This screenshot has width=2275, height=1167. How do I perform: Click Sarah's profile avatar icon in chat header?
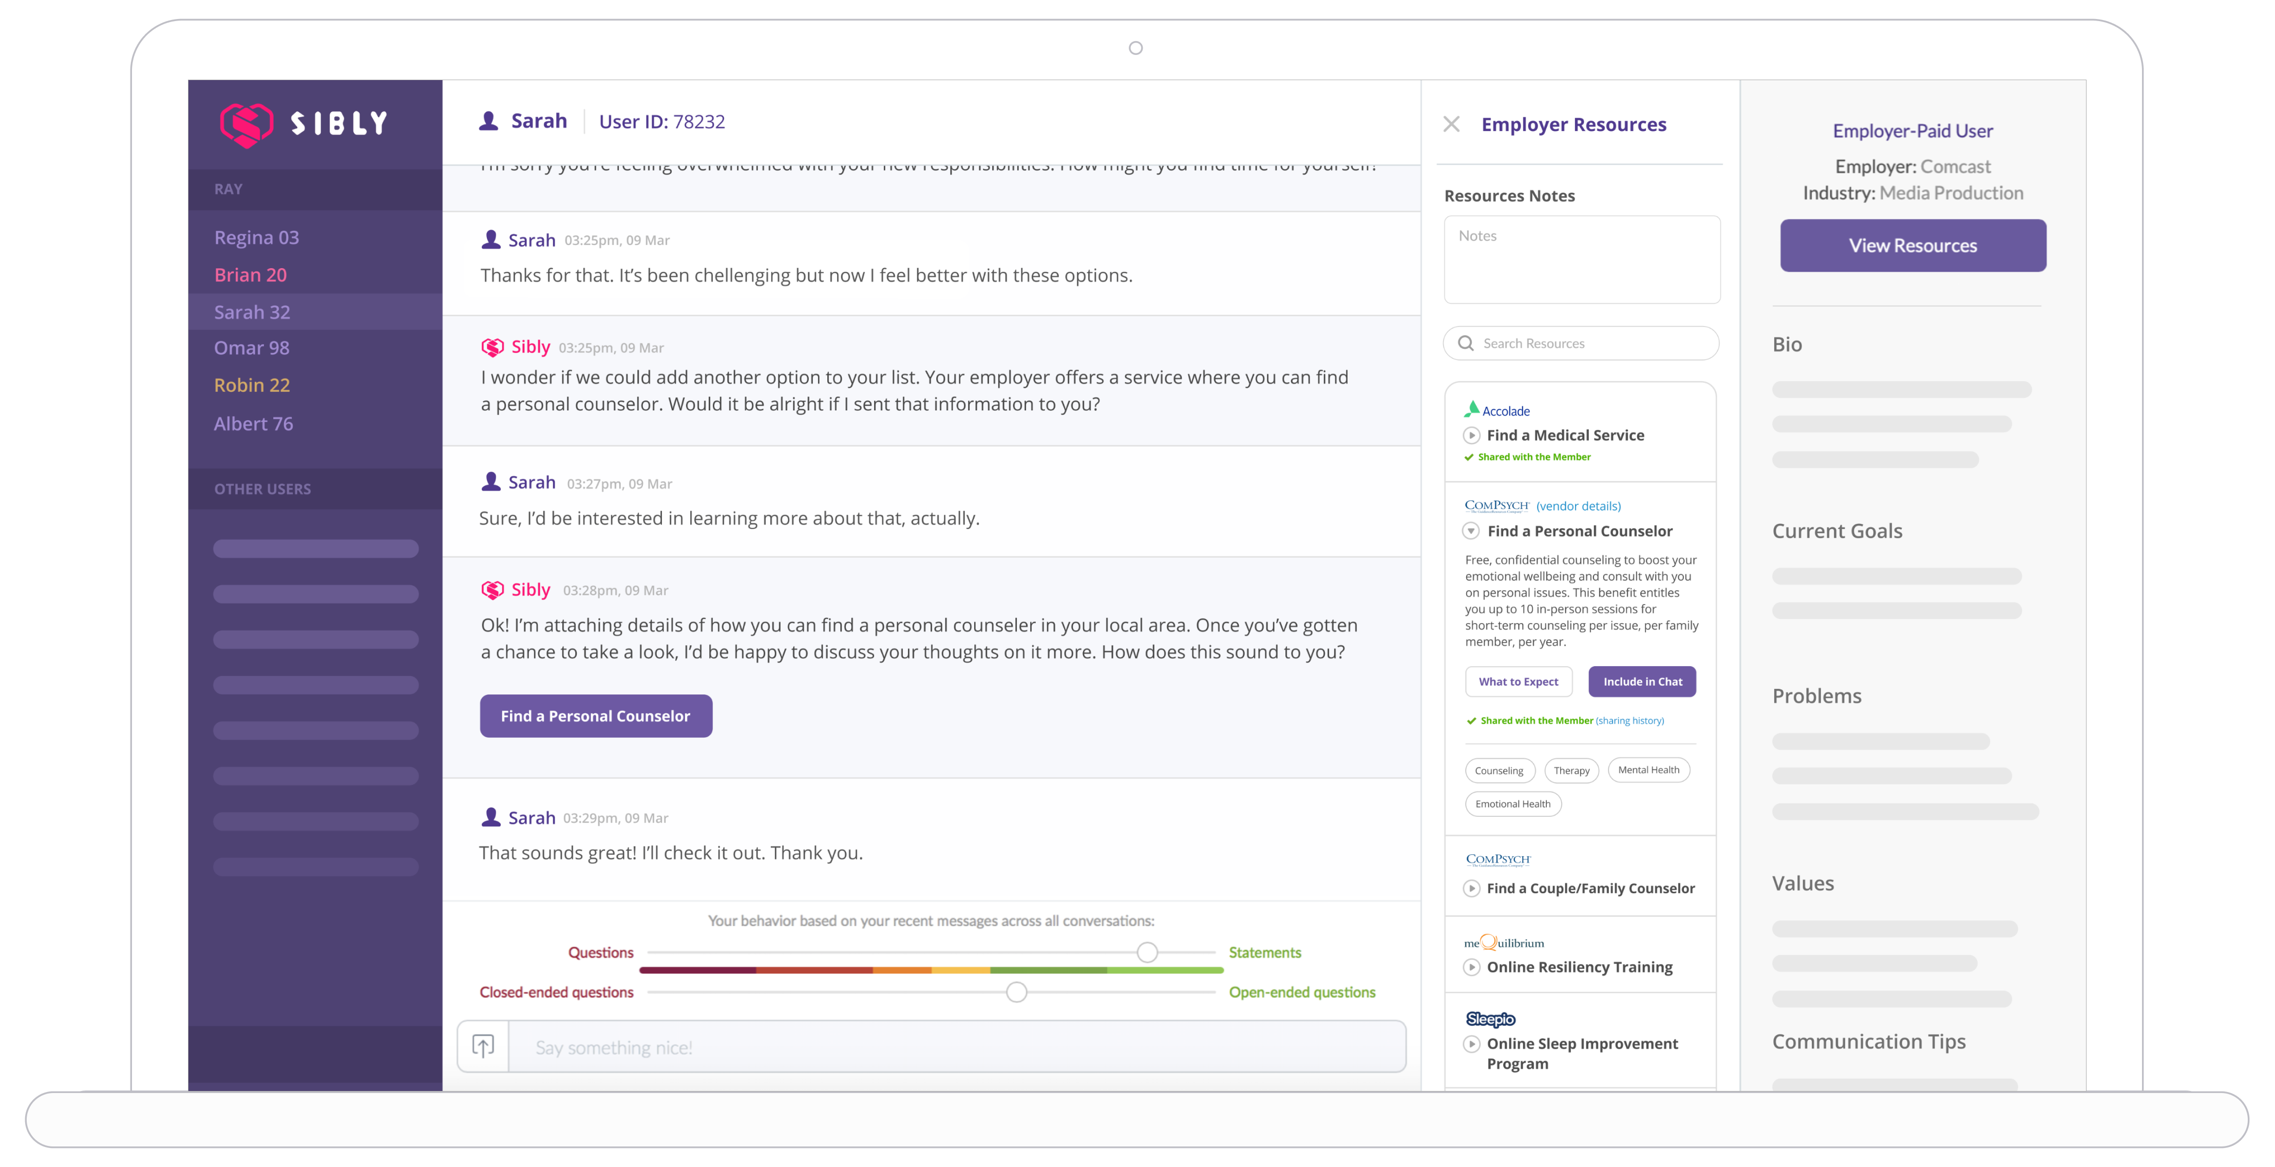(488, 121)
